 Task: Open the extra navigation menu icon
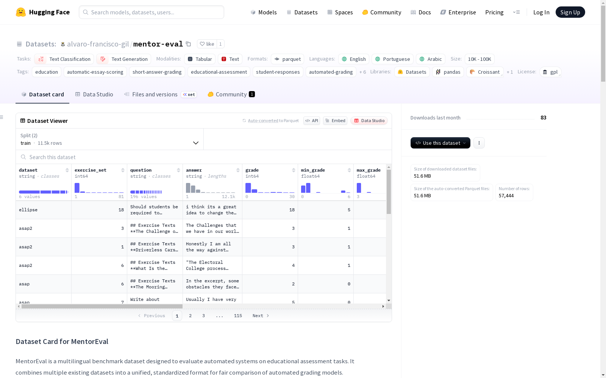tap(516, 12)
